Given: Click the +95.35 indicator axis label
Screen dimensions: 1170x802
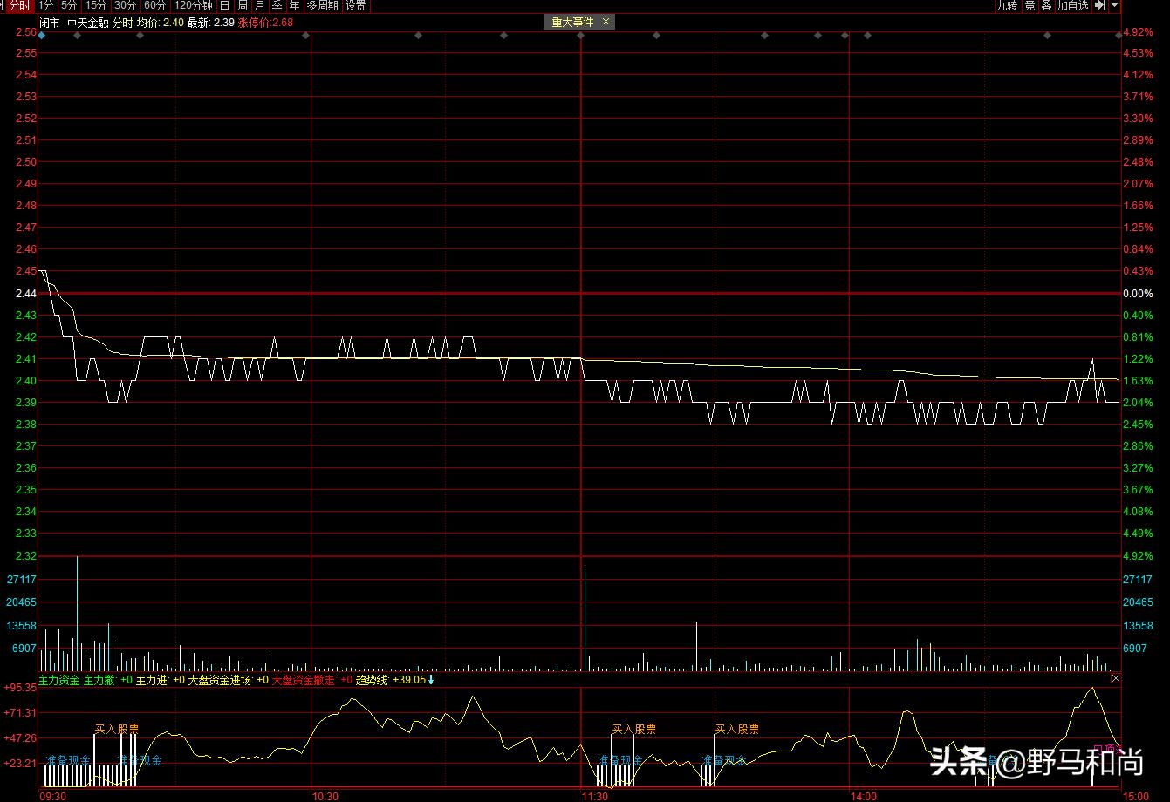Looking at the screenshot, I should (20, 688).
